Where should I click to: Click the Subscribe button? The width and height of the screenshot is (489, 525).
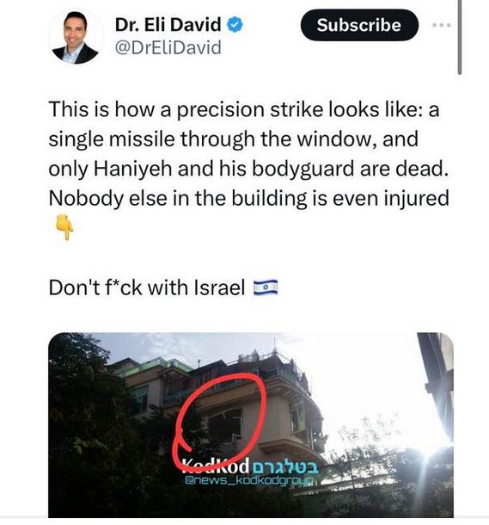click(359, 25)
